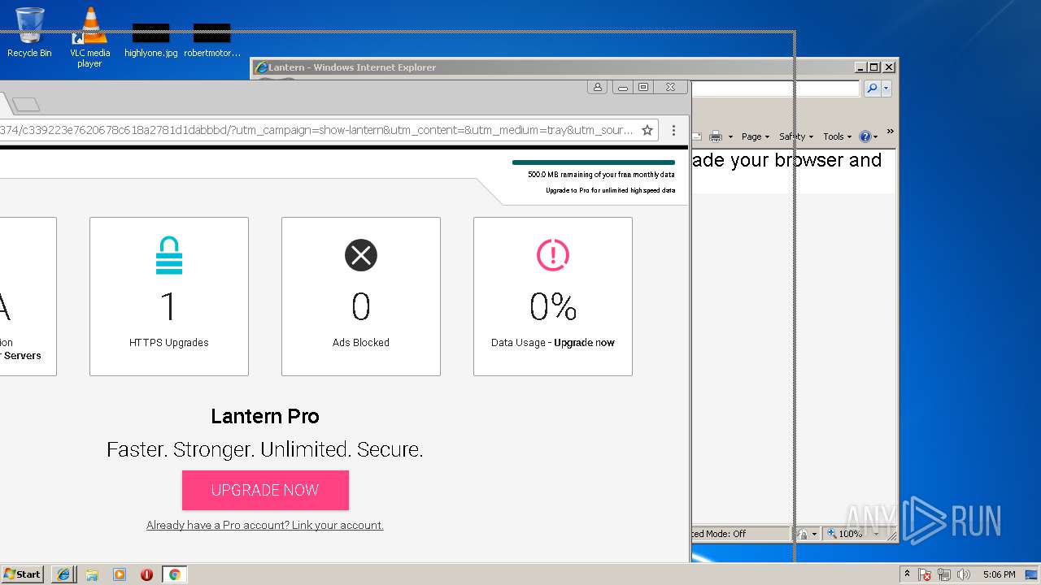The image size is (1041, 585).
Task: Follow 'Already have a Pro account? Link your account' link
Action: (264, 525)
